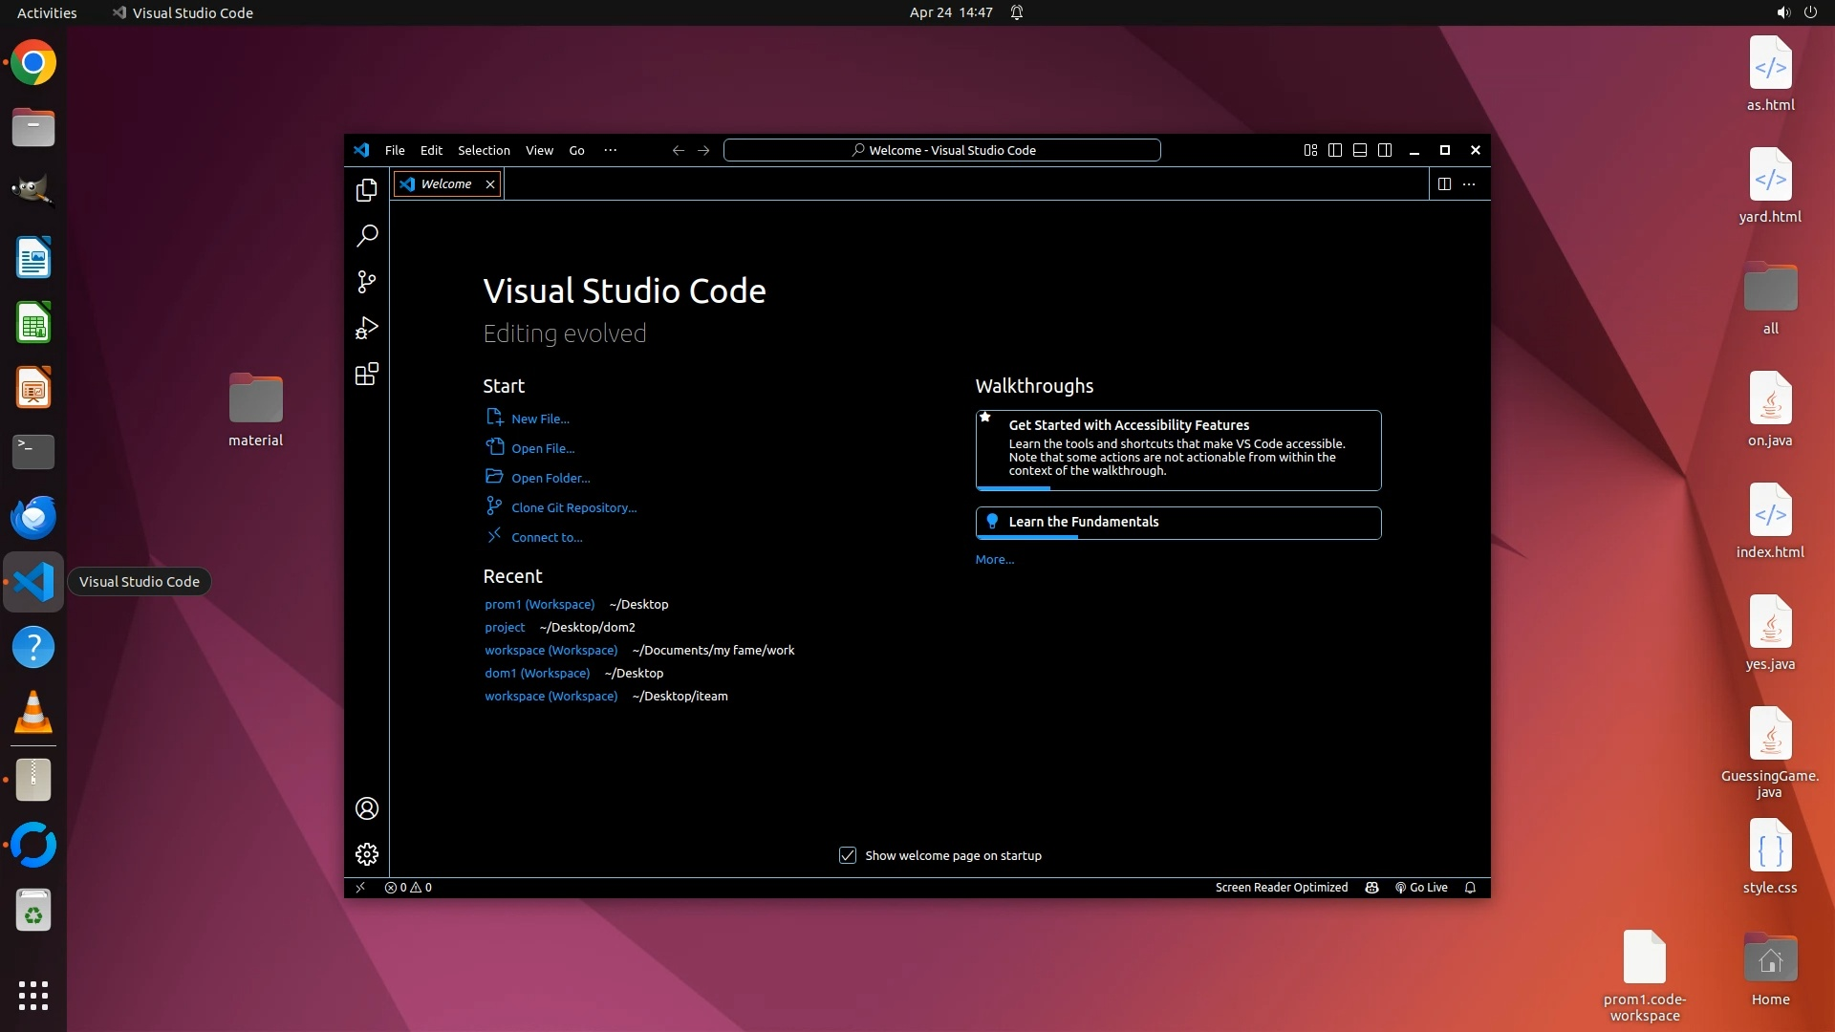
Task: Open the Extensions view icon
Action: [366, 374]
